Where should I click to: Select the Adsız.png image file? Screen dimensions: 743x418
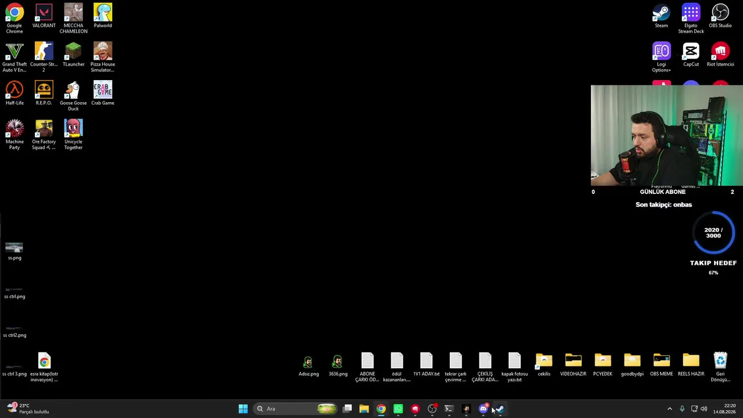tap(308, 365)
